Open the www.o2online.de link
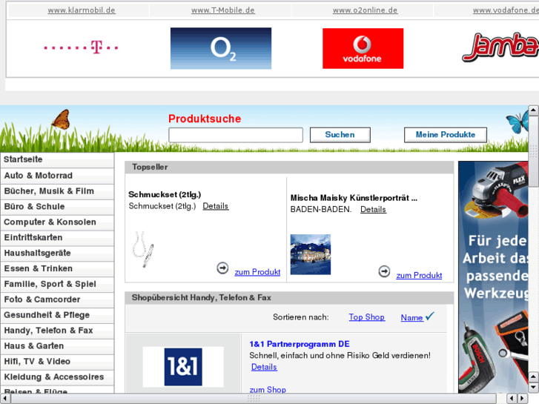The height and width of the screenshot is (404, 539). (x=365, y=10)
